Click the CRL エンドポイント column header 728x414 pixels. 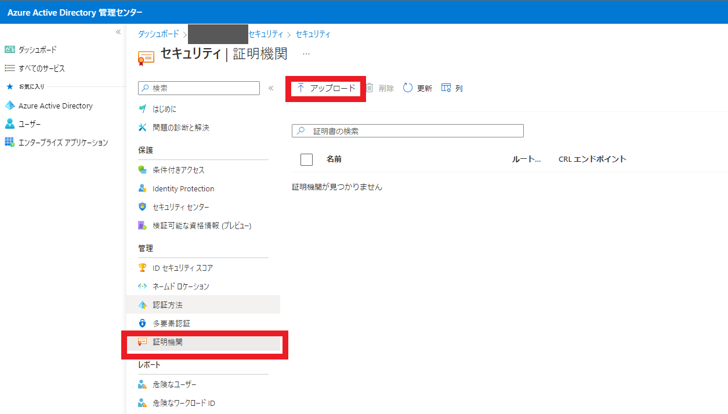[592, 159]
